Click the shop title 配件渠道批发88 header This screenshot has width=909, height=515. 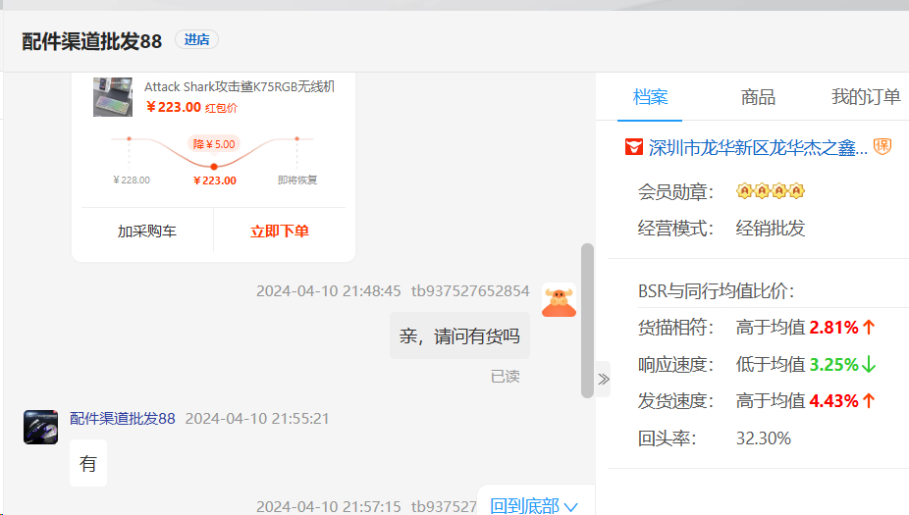click(91, 41)
